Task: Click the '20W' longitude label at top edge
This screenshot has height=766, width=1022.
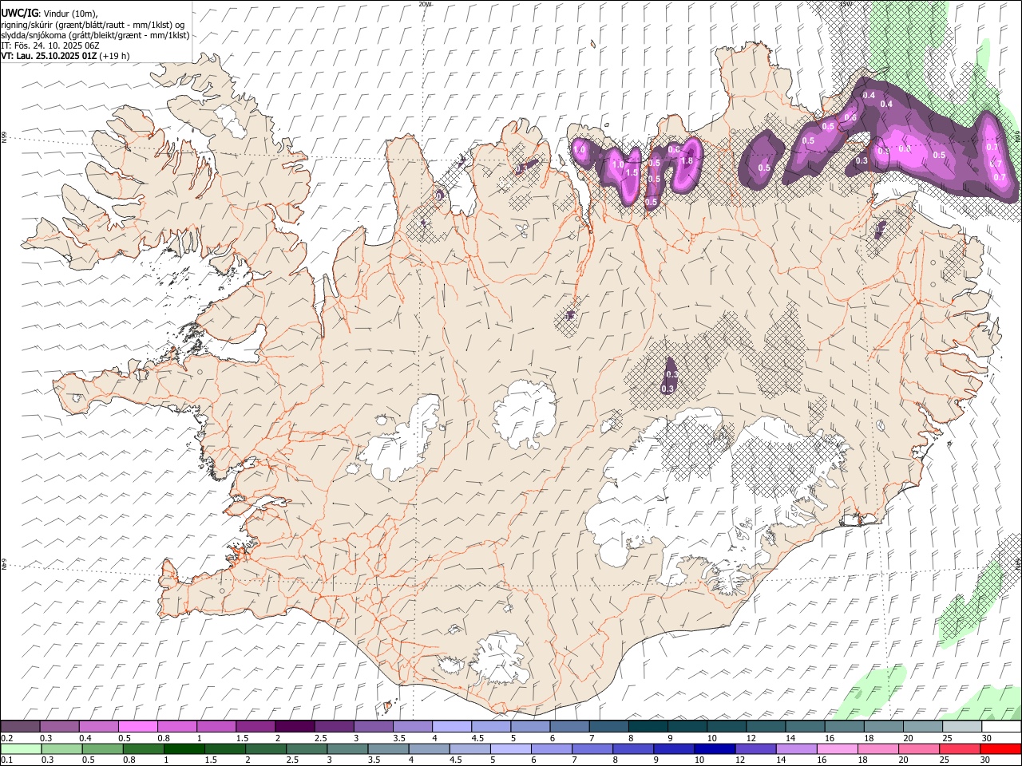Action: (425, 4)
